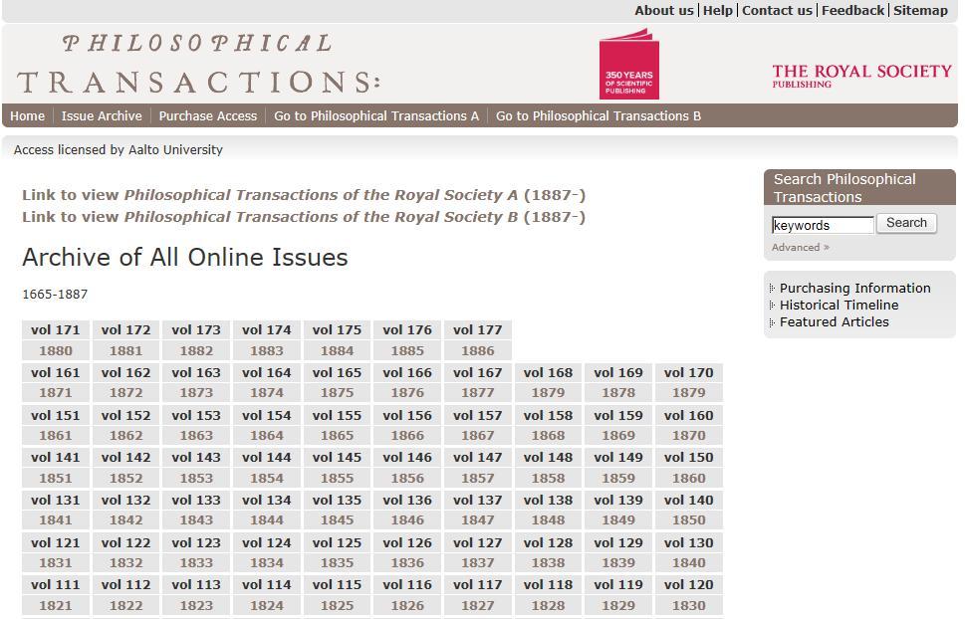Go to Home in navigation bar
This screenshot has width=965, height=619.
click(27, 115)
